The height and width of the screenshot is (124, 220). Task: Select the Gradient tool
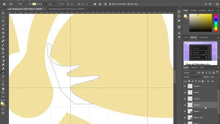3,61
